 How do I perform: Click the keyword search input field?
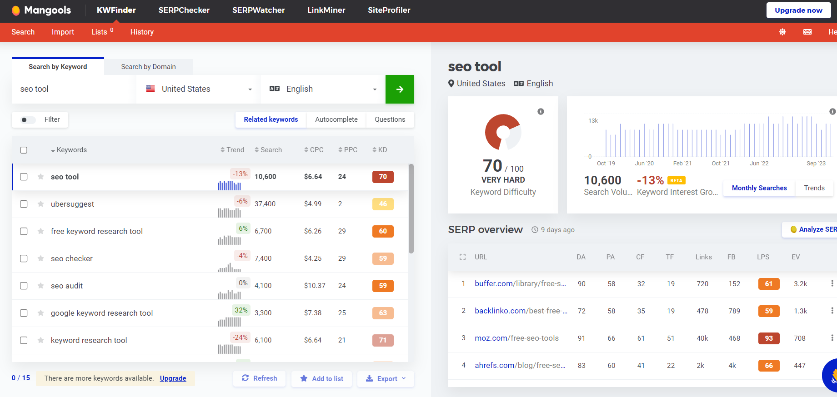coord(74,89)
